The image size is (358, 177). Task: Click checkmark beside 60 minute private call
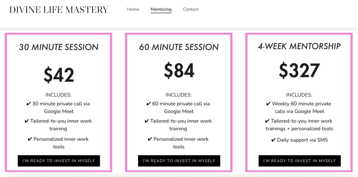coord(149,104)
